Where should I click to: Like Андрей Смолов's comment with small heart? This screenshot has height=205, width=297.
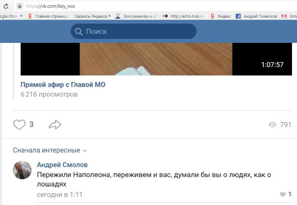pos(283,195)
